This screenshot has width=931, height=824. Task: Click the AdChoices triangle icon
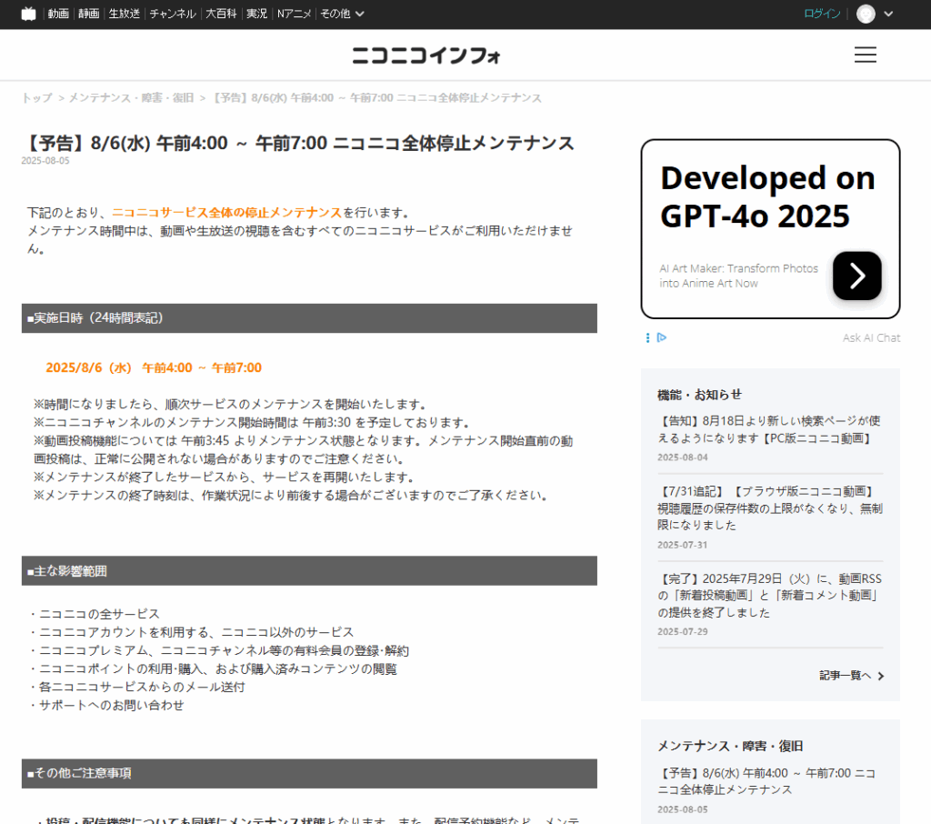tap(662, 337)
